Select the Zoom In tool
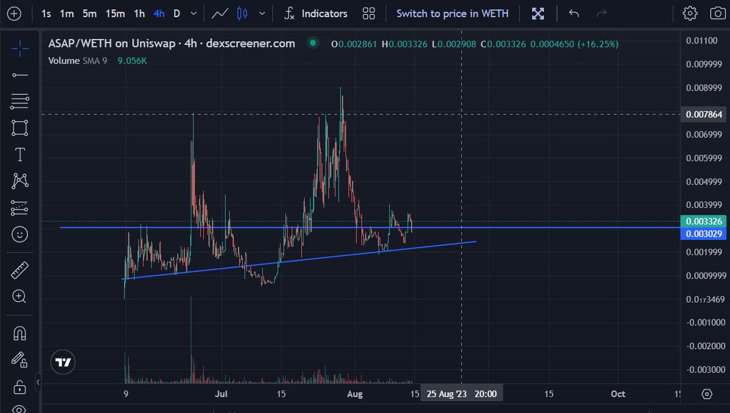730x413 pixels. coord(19,297)
